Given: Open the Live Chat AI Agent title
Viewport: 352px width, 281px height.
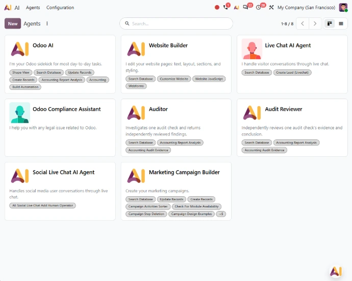Looking at the screenshot, I should coord(288,45).
